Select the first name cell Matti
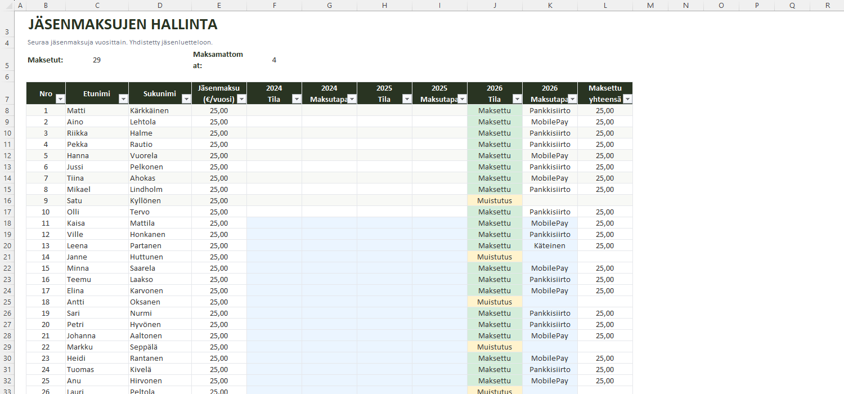 click(97, 110)
